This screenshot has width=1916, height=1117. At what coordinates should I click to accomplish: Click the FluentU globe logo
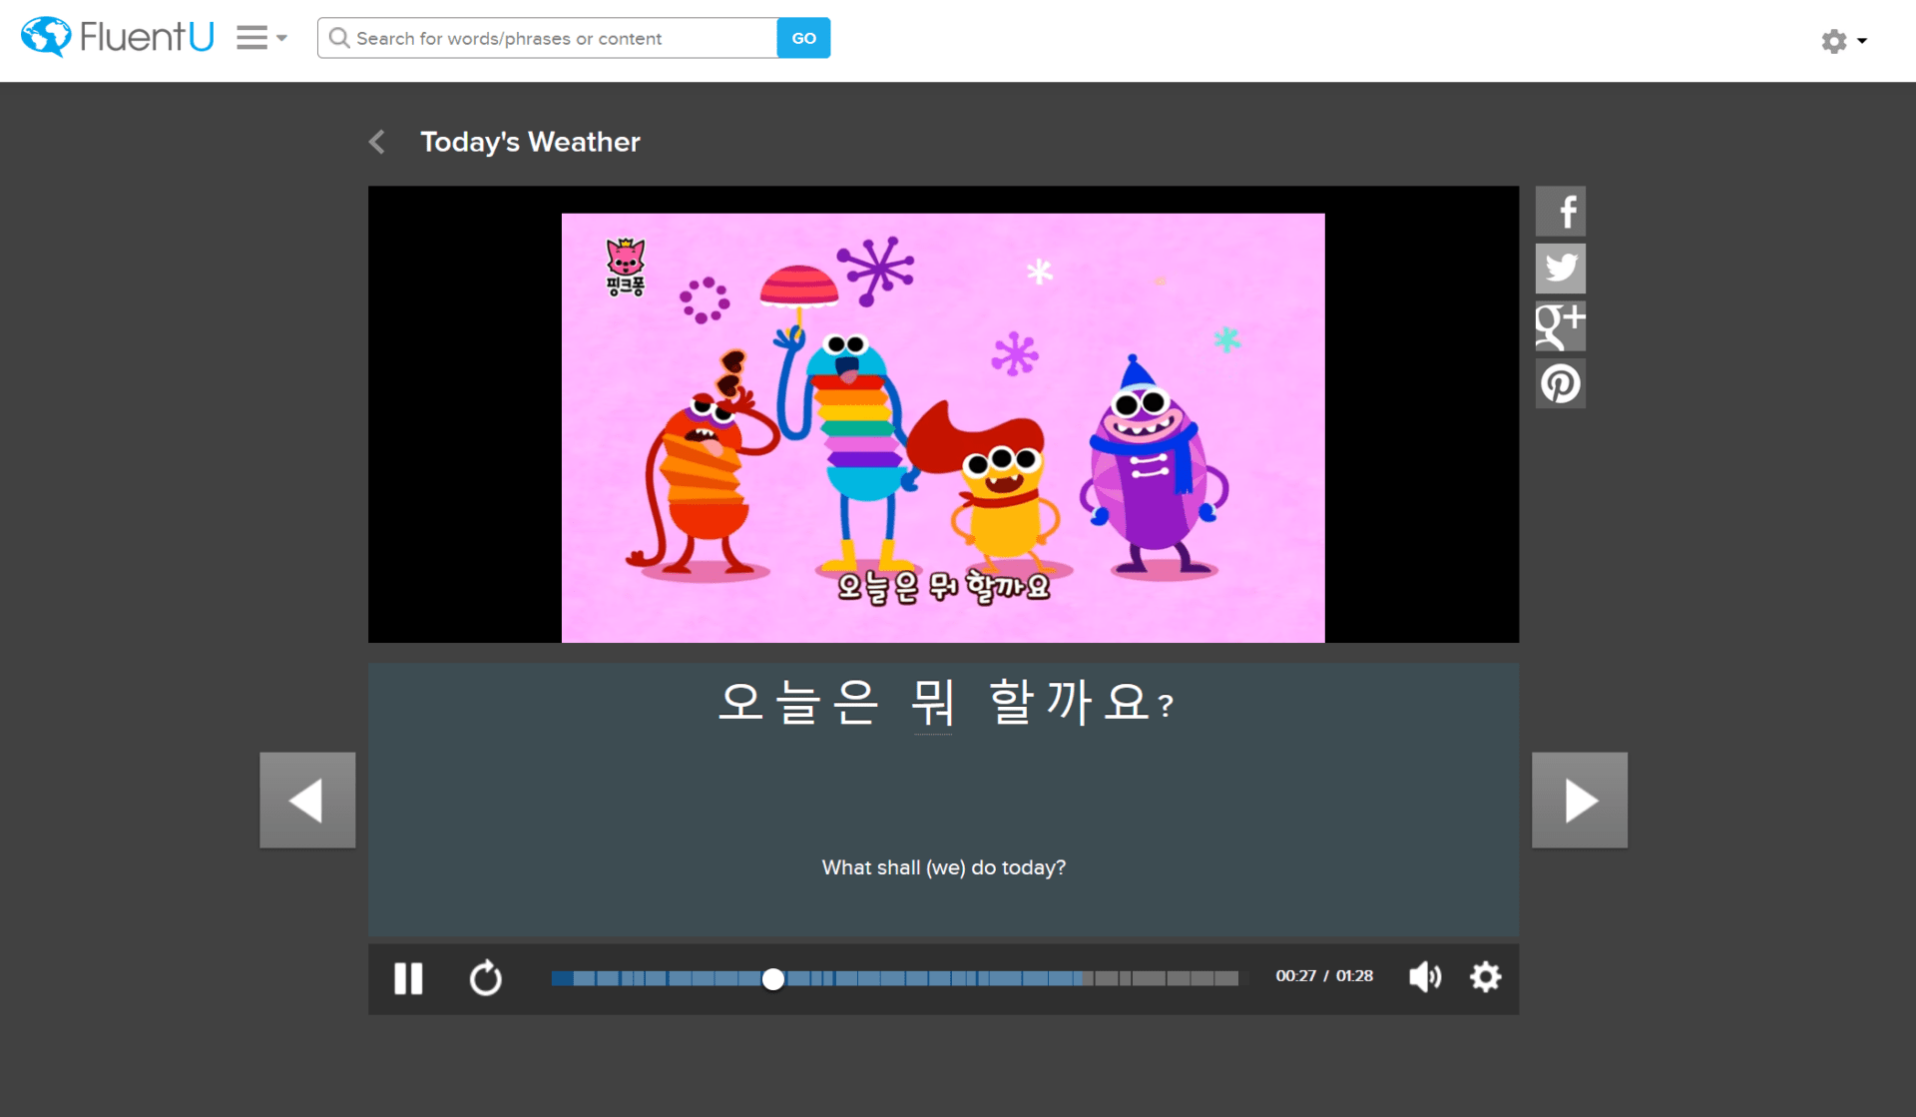pos(44,36)
